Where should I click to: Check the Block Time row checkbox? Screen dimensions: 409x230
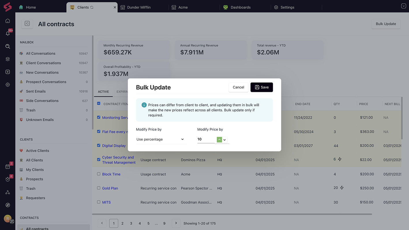[x=99, y=174]
